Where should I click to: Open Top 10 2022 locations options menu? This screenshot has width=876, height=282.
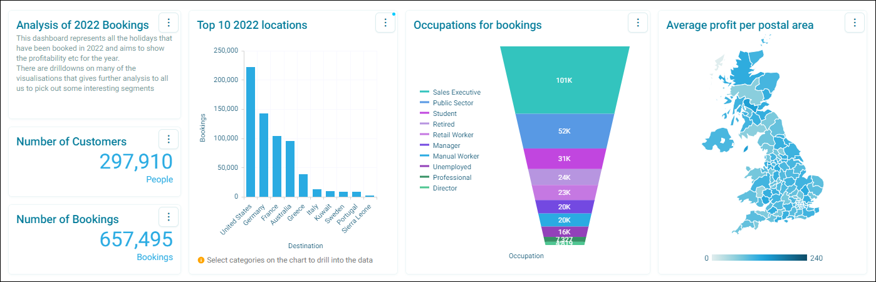pos(385,23)
